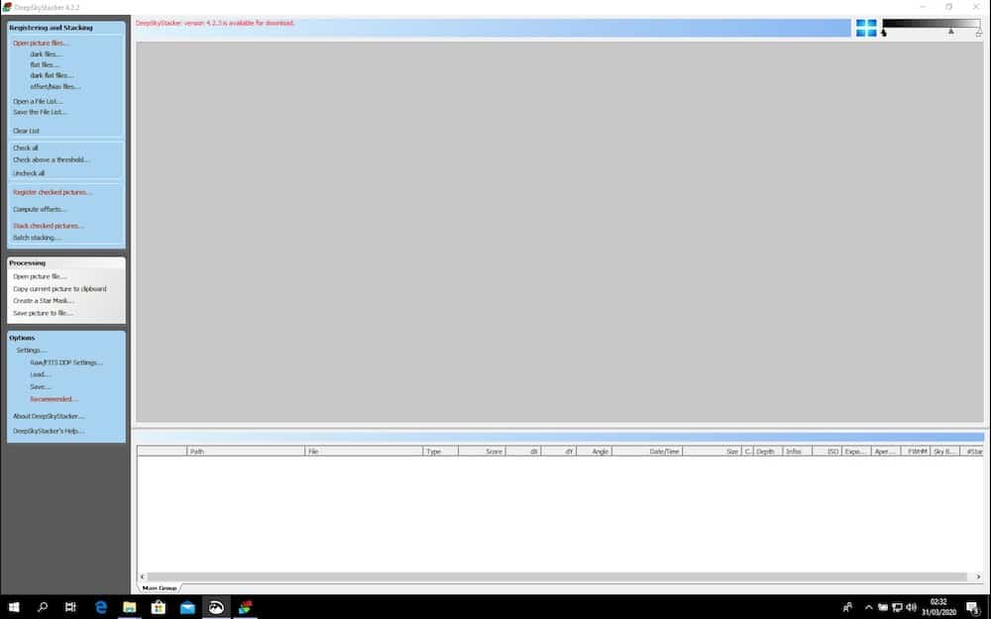The height and width of the screenshot is (619, 991).
Task: Add dark files to the list
Action: pos(47,54)
